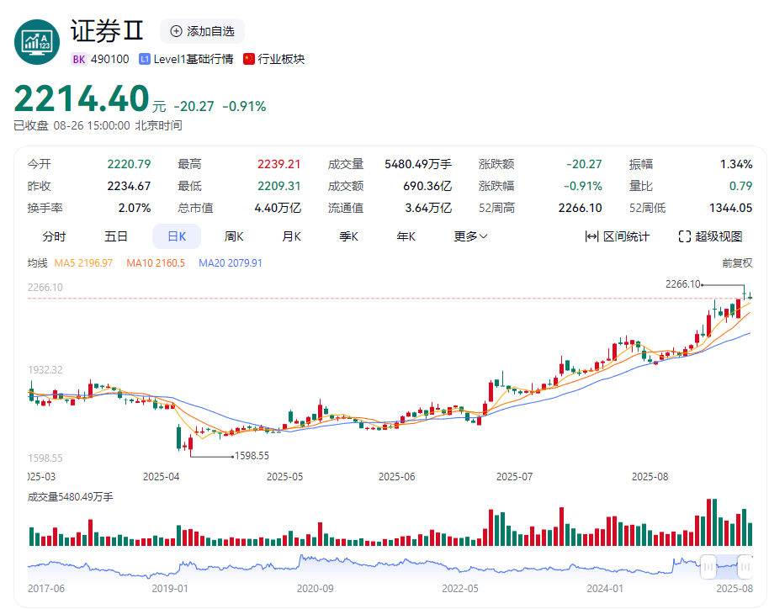This screenshot has width=769, height=609.
Task: Click 成交量5480.49万手 volume chart label
Action: pyautogui.click(x=70, y=497)
